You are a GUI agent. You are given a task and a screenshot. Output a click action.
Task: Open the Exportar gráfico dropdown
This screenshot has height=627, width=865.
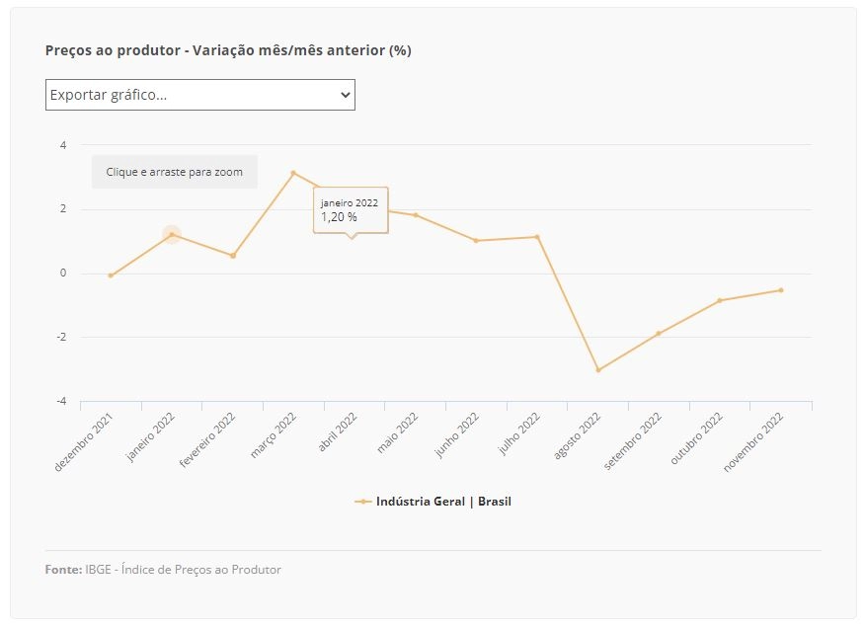click(x=200, y=95)
